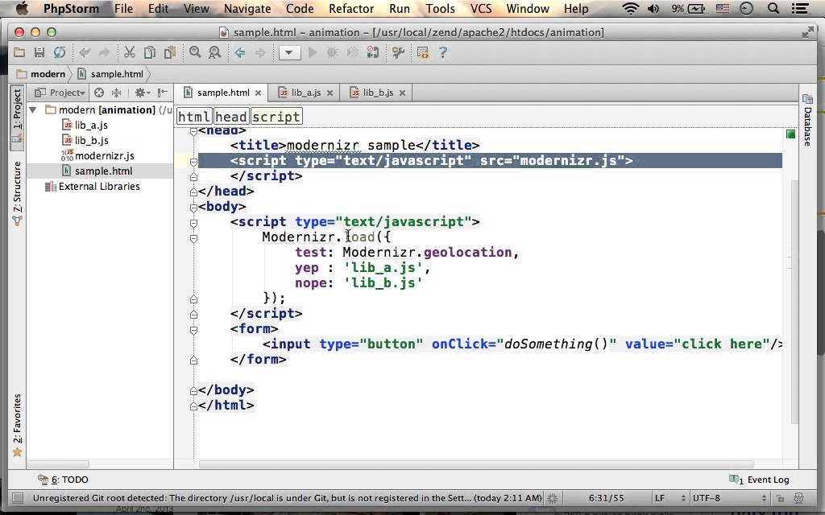Viewport: 825px width, 515px height.
Task: Open the Navigate menu
Action: (247, 8)
